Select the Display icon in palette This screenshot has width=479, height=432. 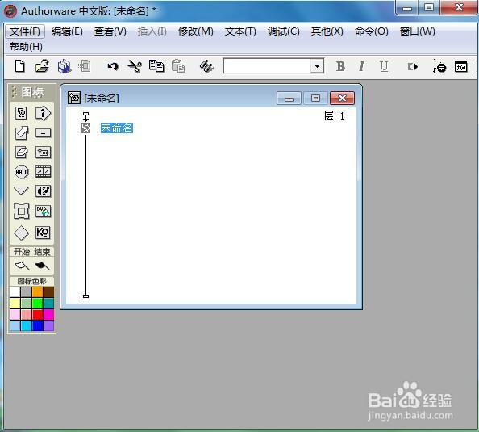click(x=21, y=113)
